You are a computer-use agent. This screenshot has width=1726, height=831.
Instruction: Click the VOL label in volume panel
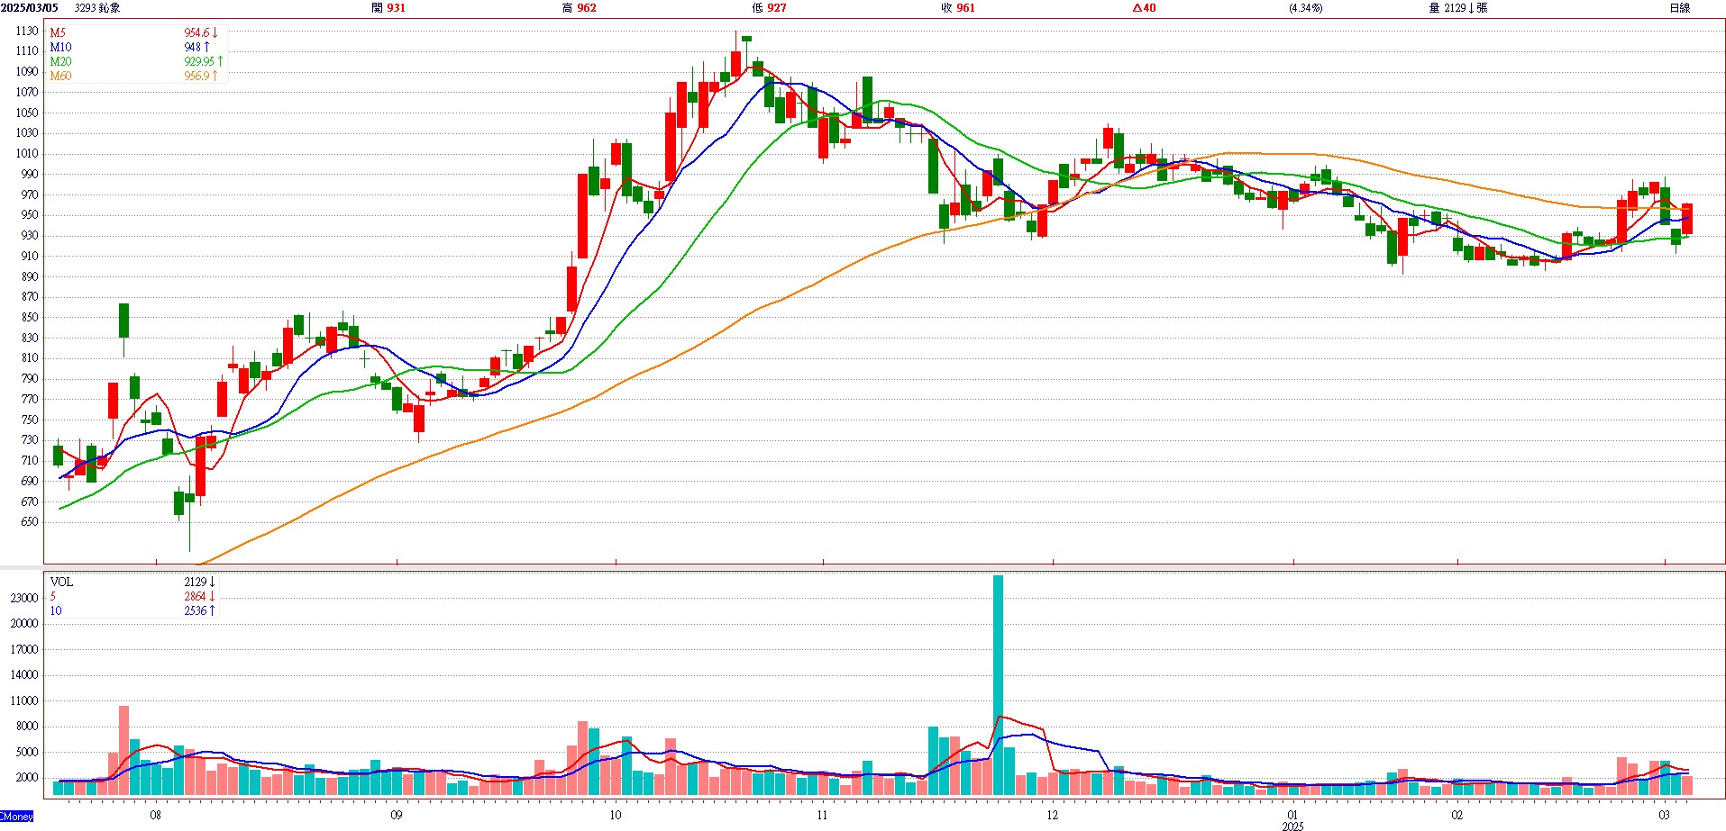coord(61,583)
